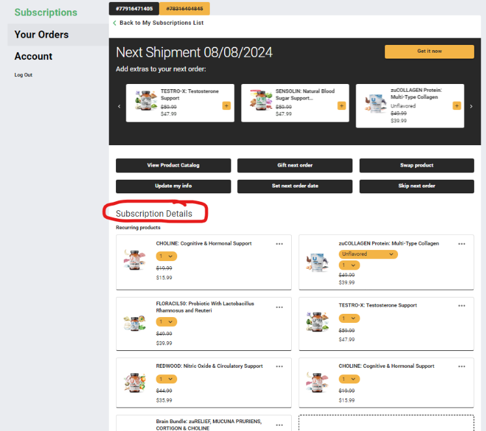Change quantity dropdown for FLORACIL50
This screenshot has height=431, width=486.
[x=166, y=322]
